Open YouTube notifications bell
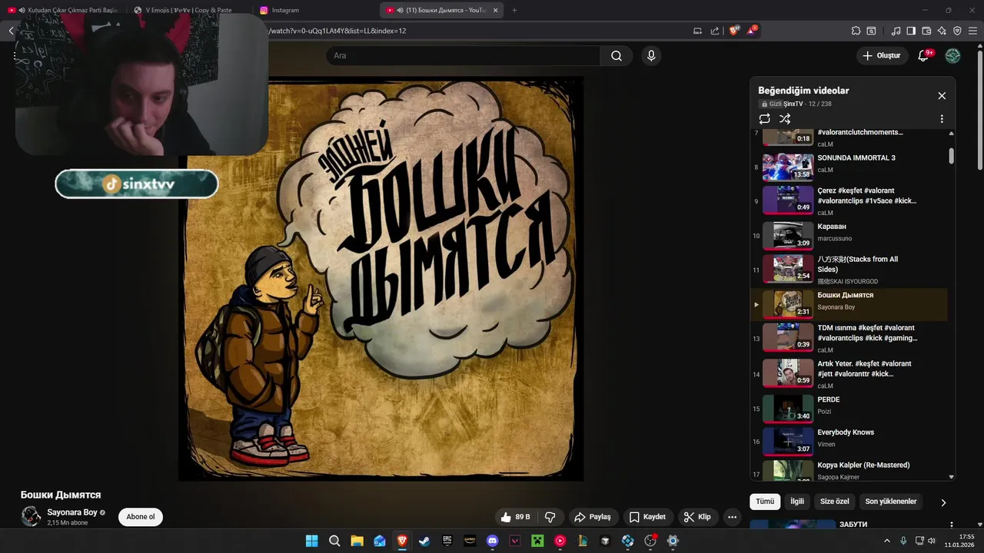The image size is (984, 553). click(924, 55)
